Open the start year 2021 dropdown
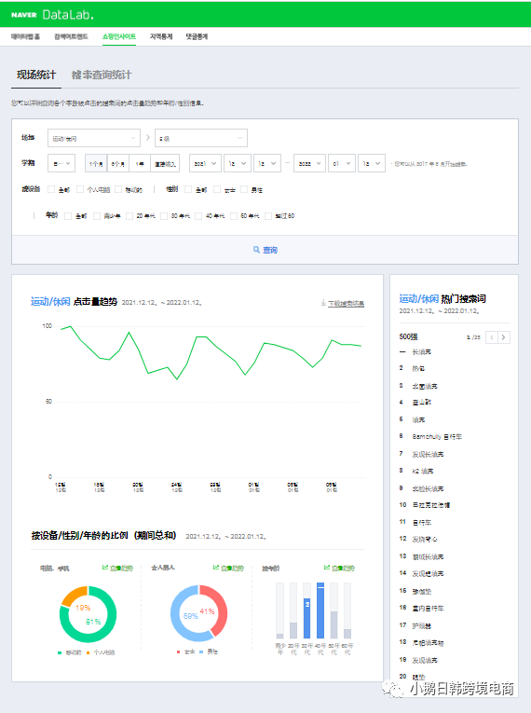The image size is (531, 713). [x=206, y=163]
